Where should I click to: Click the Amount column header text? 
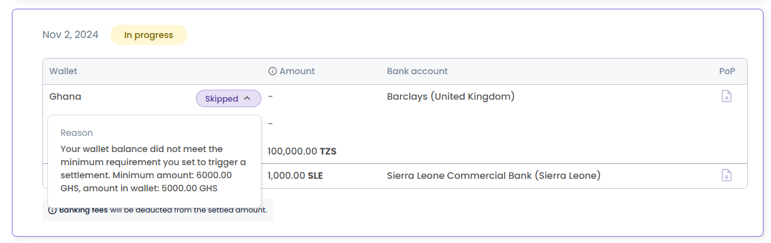click(297, 71)
